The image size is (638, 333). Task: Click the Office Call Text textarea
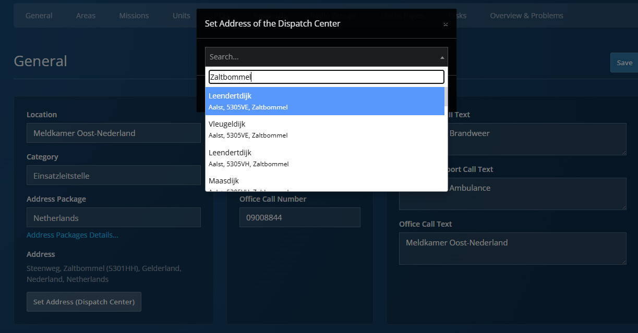point(512,248)
